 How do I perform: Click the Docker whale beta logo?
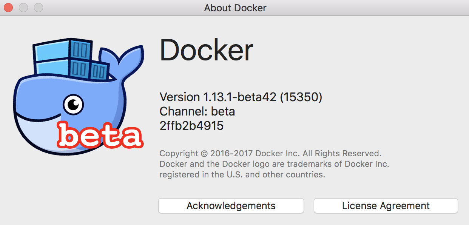point(79,96)
